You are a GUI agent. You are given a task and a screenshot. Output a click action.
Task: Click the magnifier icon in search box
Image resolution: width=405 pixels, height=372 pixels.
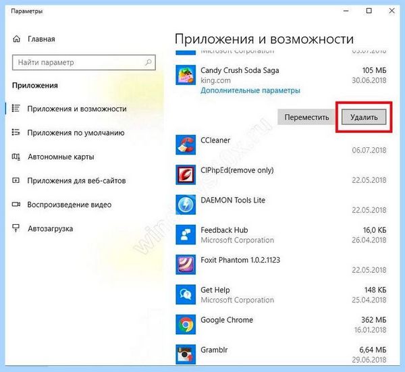click(148, 62)
